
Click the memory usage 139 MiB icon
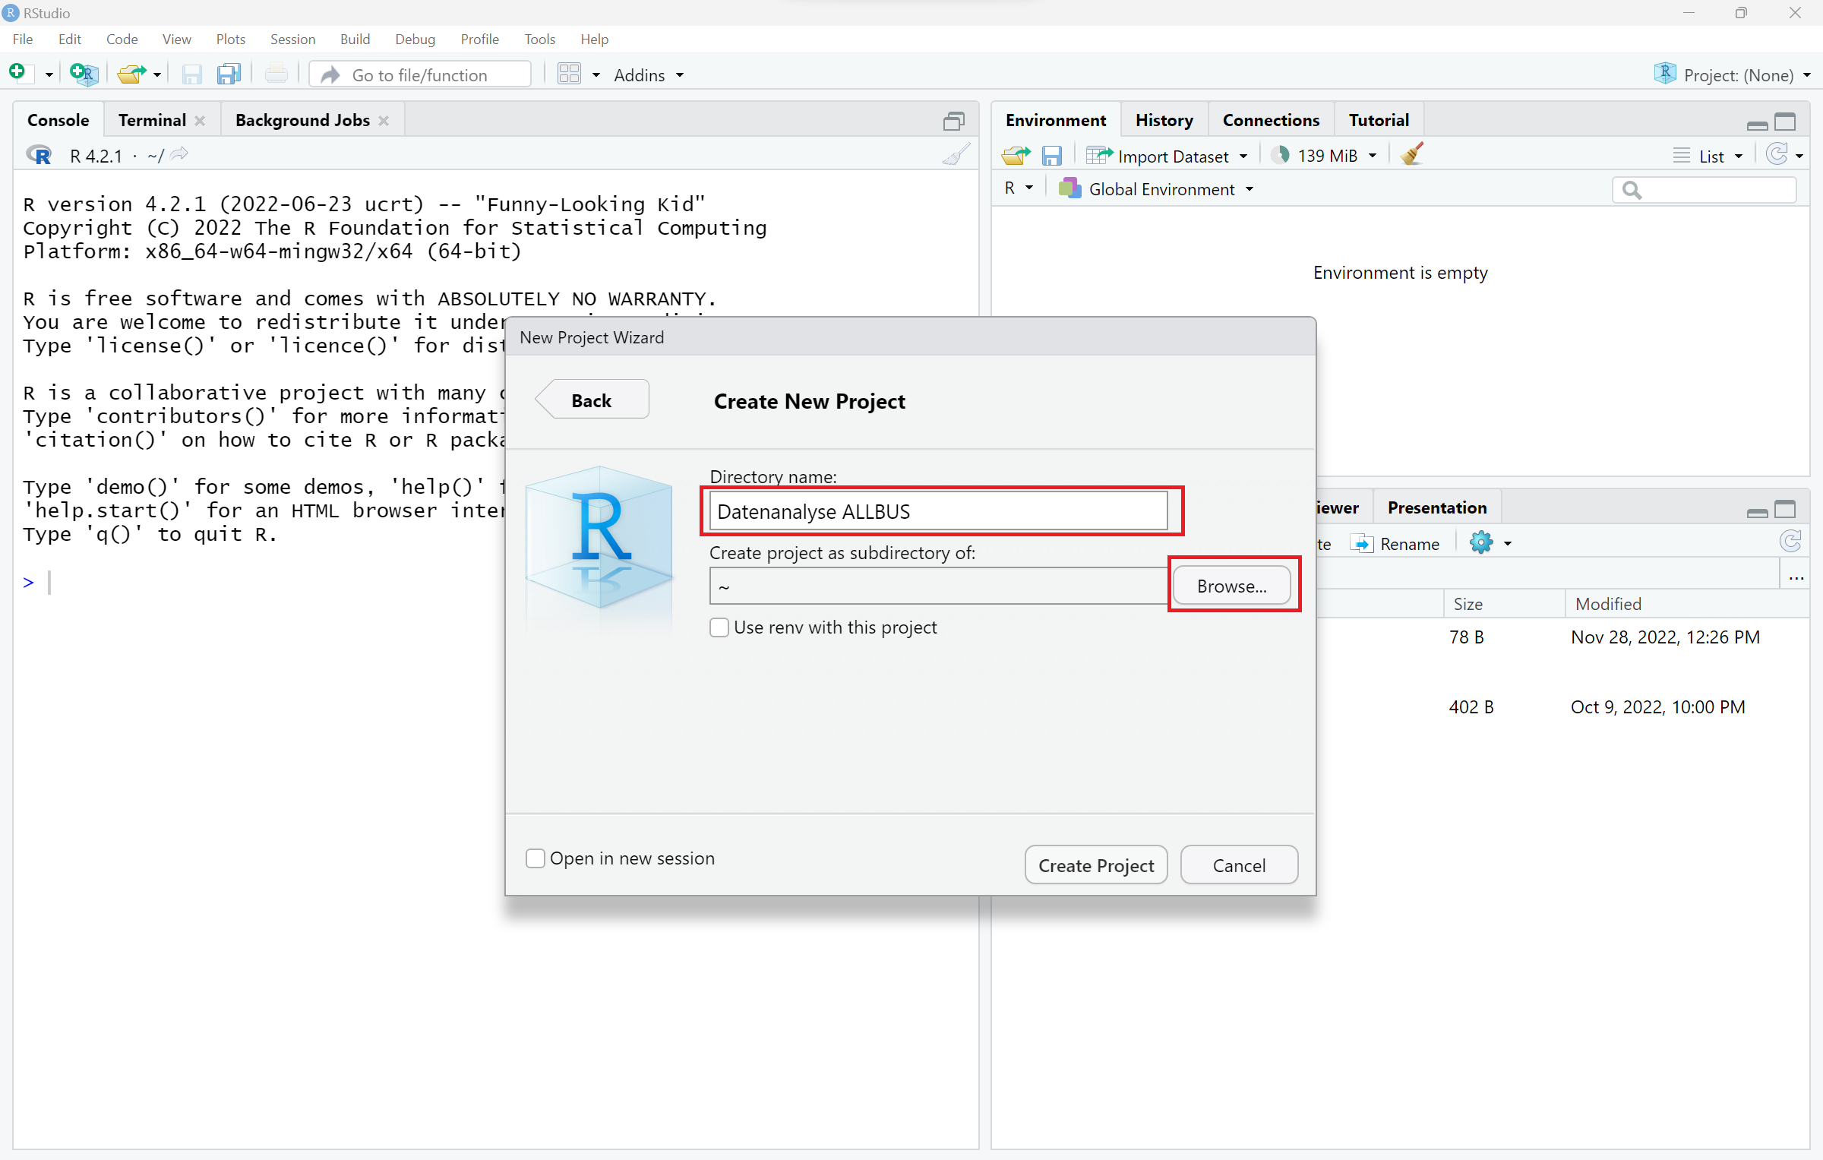pos(1281,155)
